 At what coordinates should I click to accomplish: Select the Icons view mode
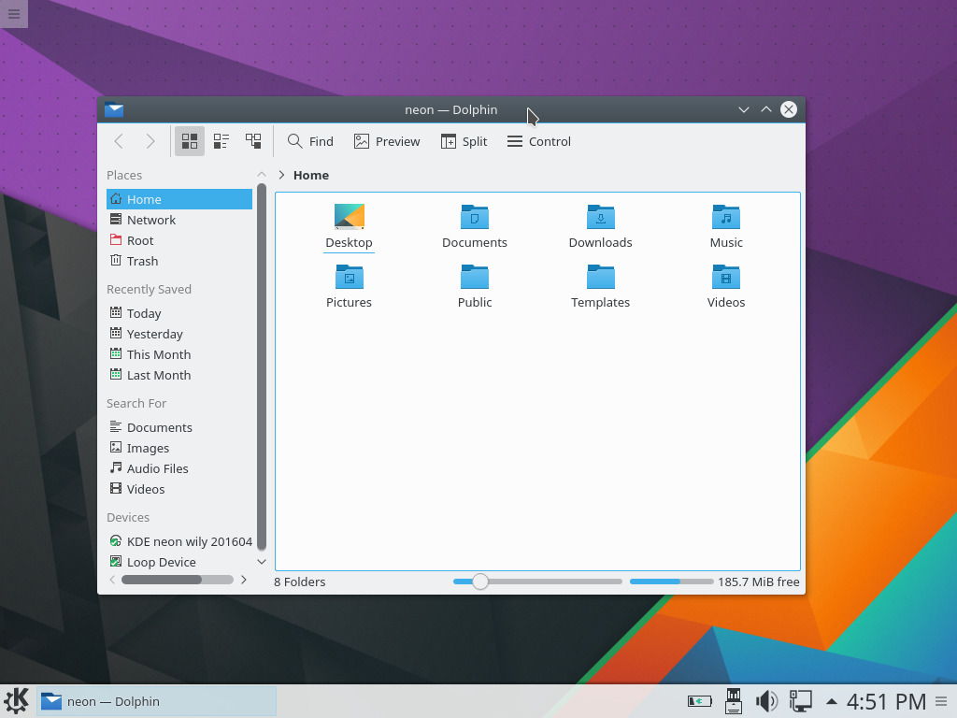pos(189,141)
